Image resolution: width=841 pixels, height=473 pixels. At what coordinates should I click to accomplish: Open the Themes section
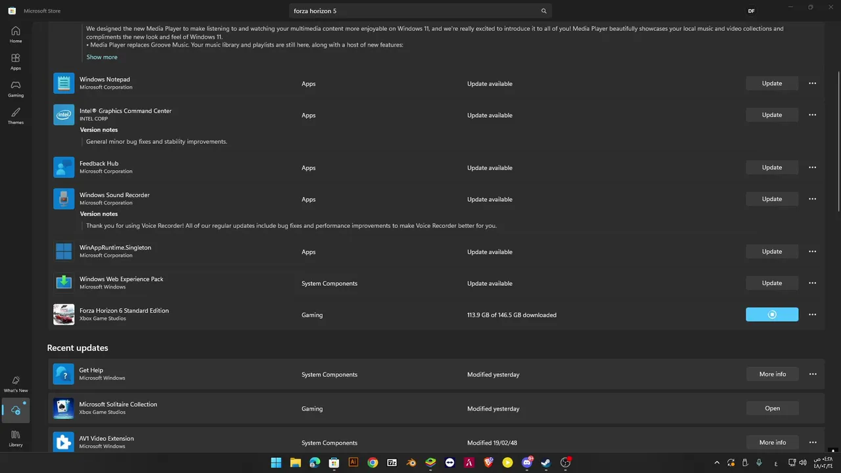point(16,116)
